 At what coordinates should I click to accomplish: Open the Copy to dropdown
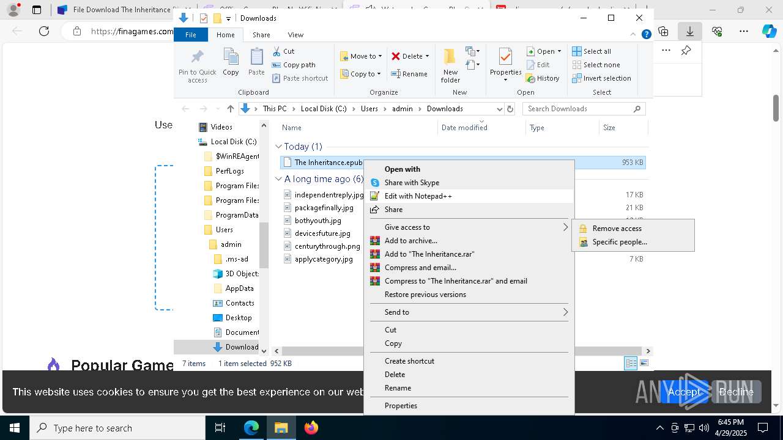(x=360, y=74)
